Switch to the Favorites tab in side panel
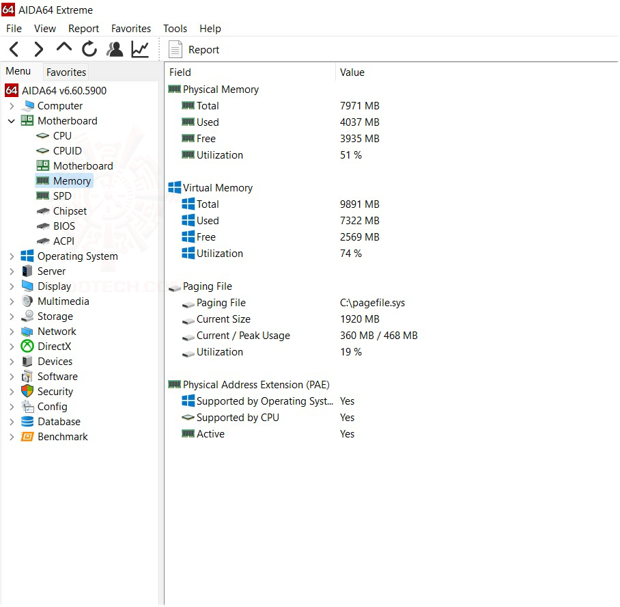The width and height of the screenshot is (620, 607). pos(66,72)
